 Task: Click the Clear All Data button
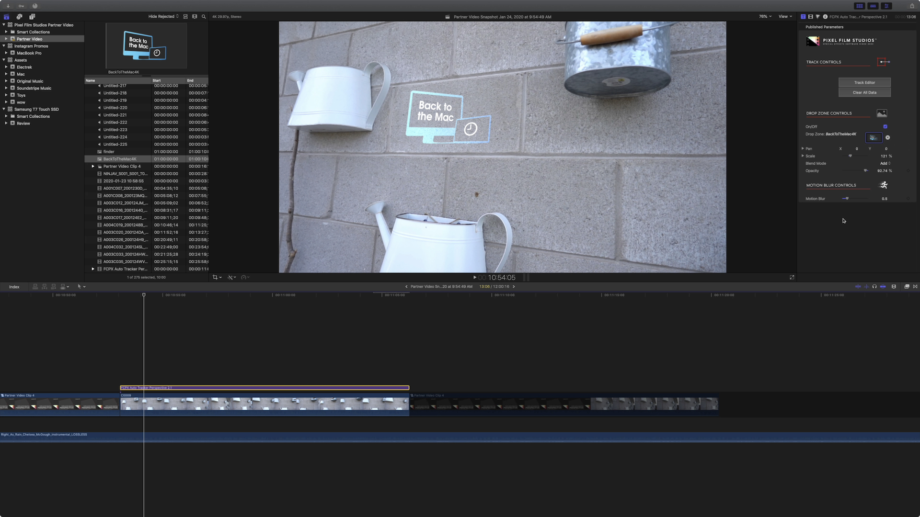point(864,92)
